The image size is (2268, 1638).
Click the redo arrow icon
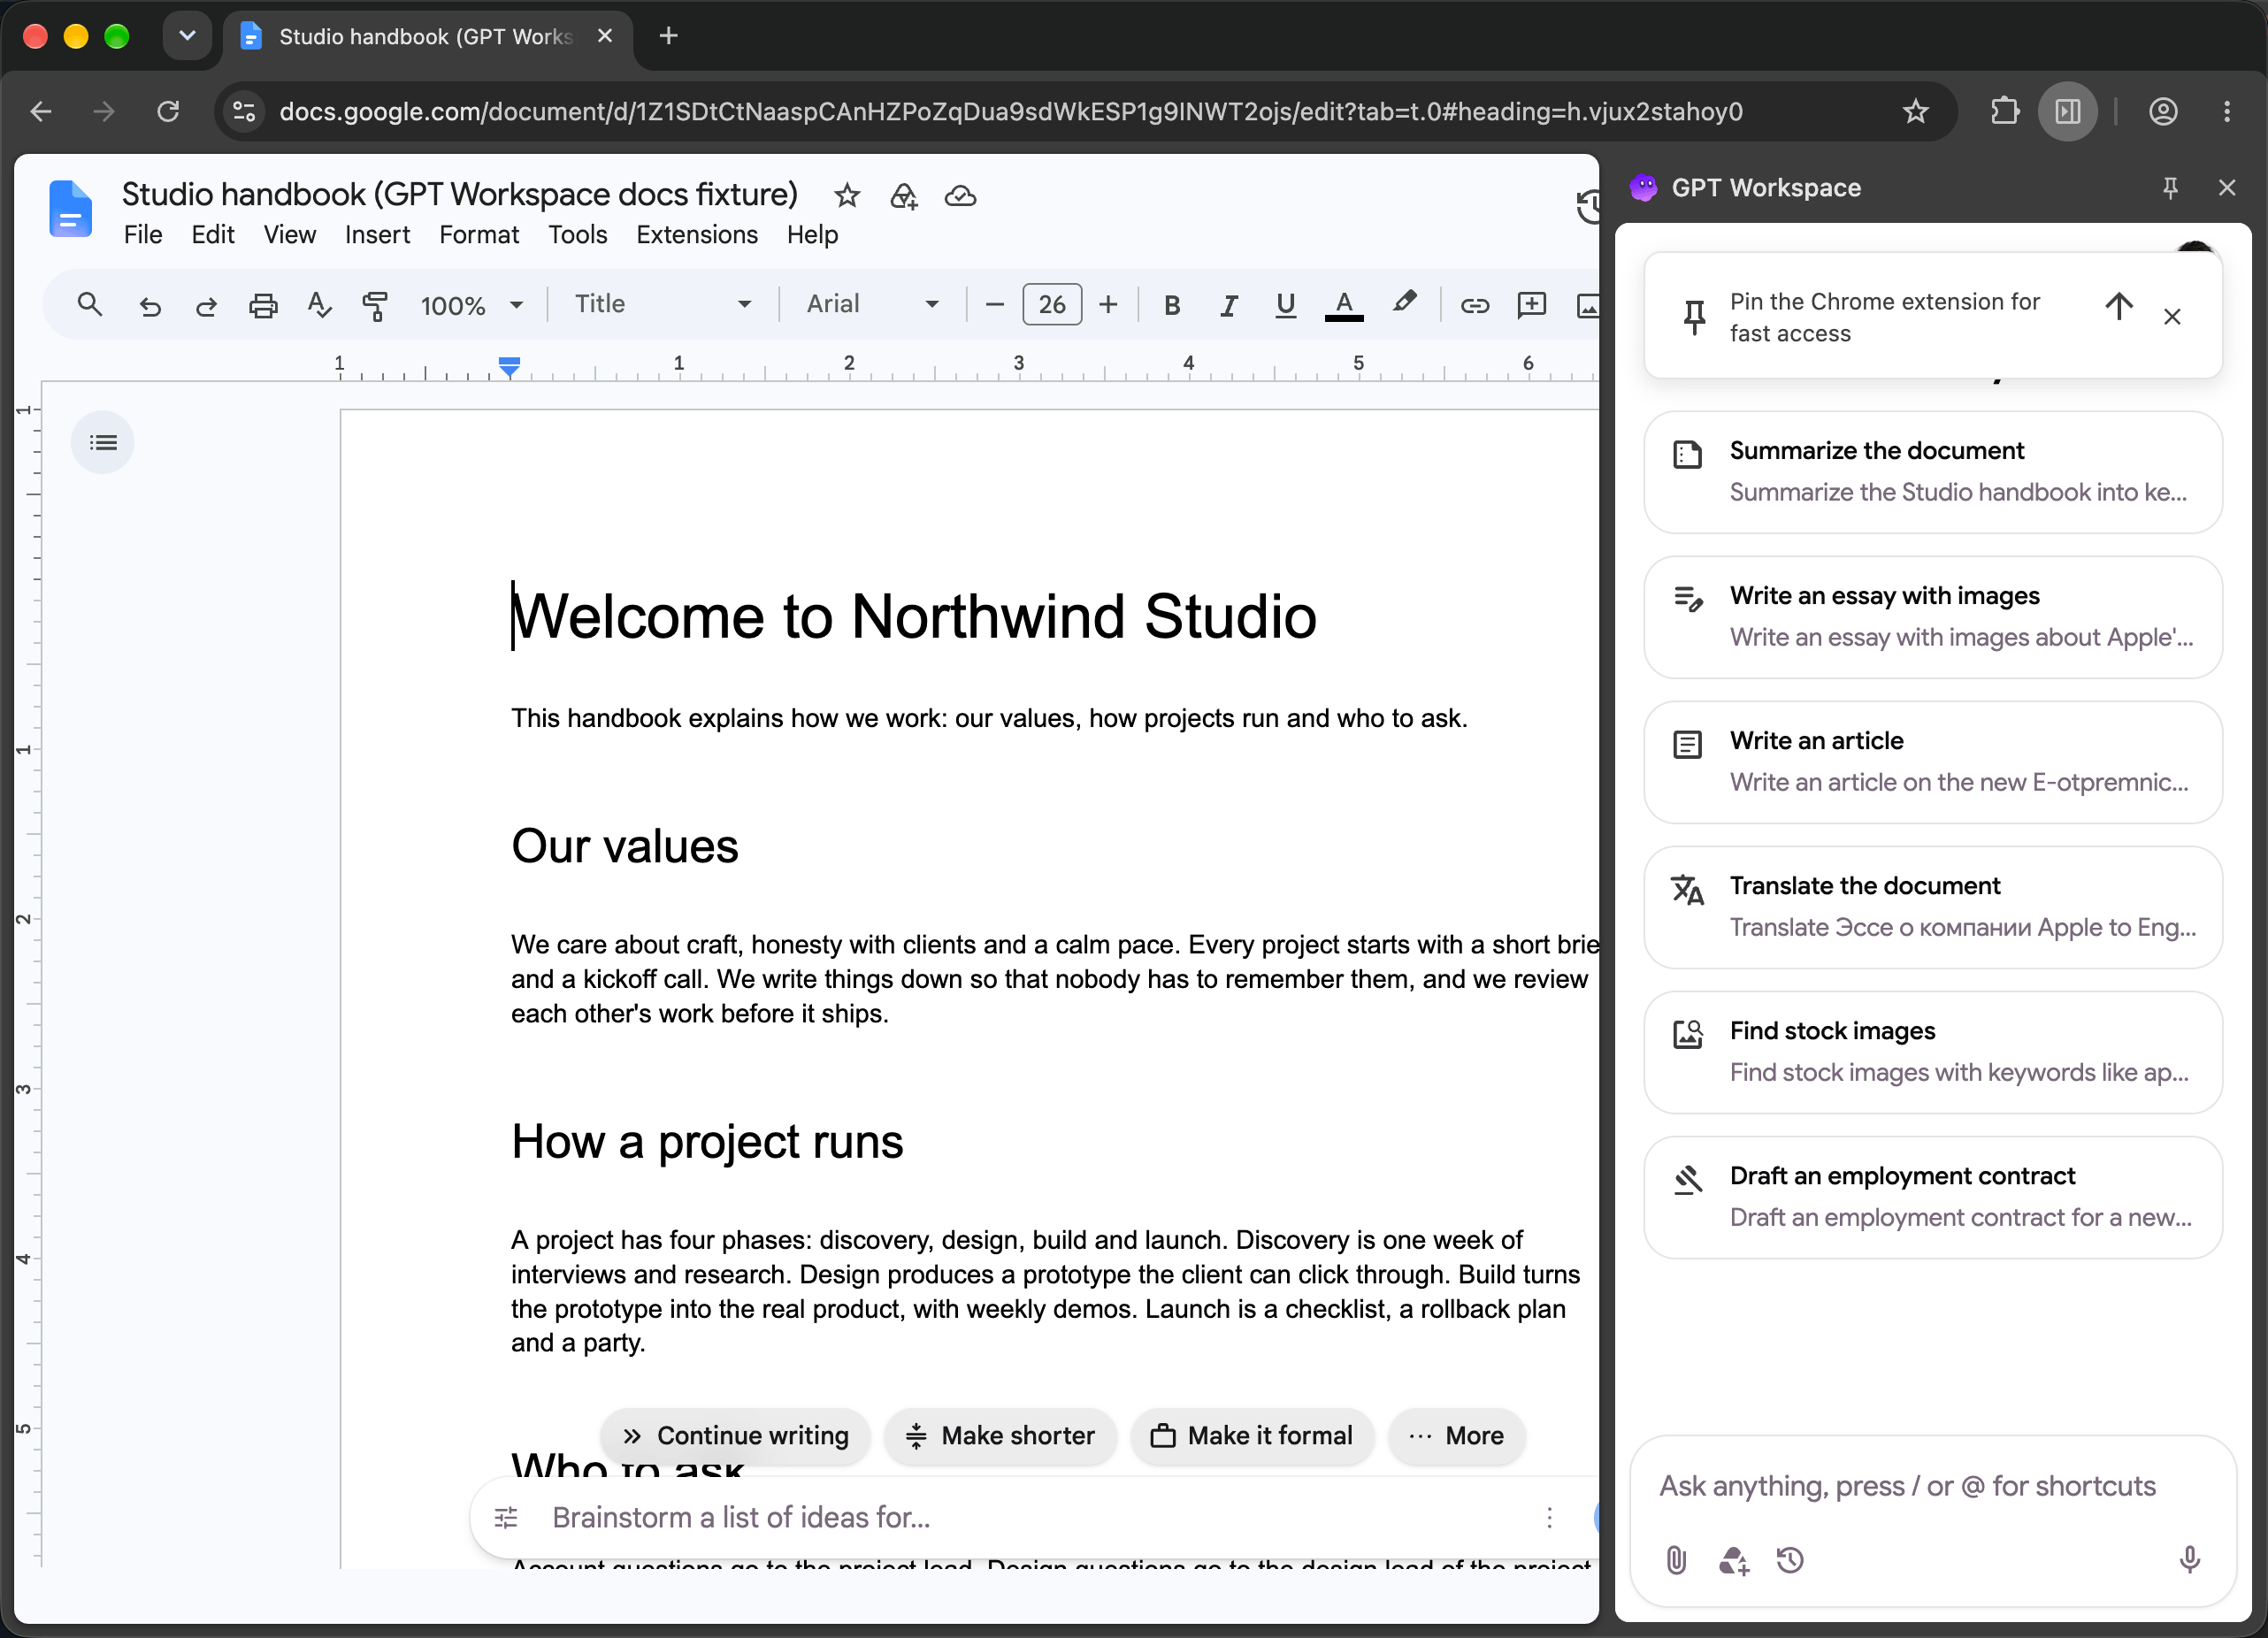206,305
